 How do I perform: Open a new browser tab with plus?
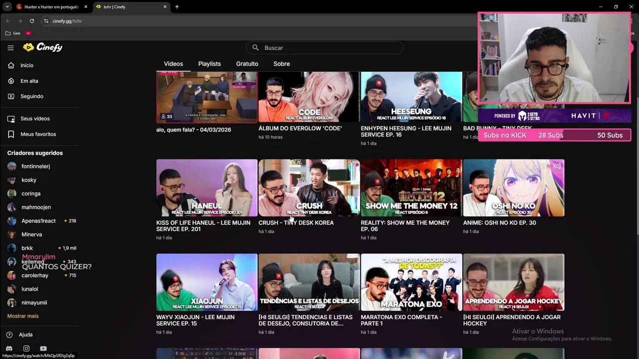(x=177, y=7)
